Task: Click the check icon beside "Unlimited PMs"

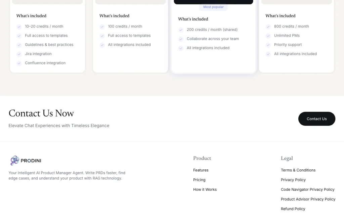Action: (x=268, y=36)
